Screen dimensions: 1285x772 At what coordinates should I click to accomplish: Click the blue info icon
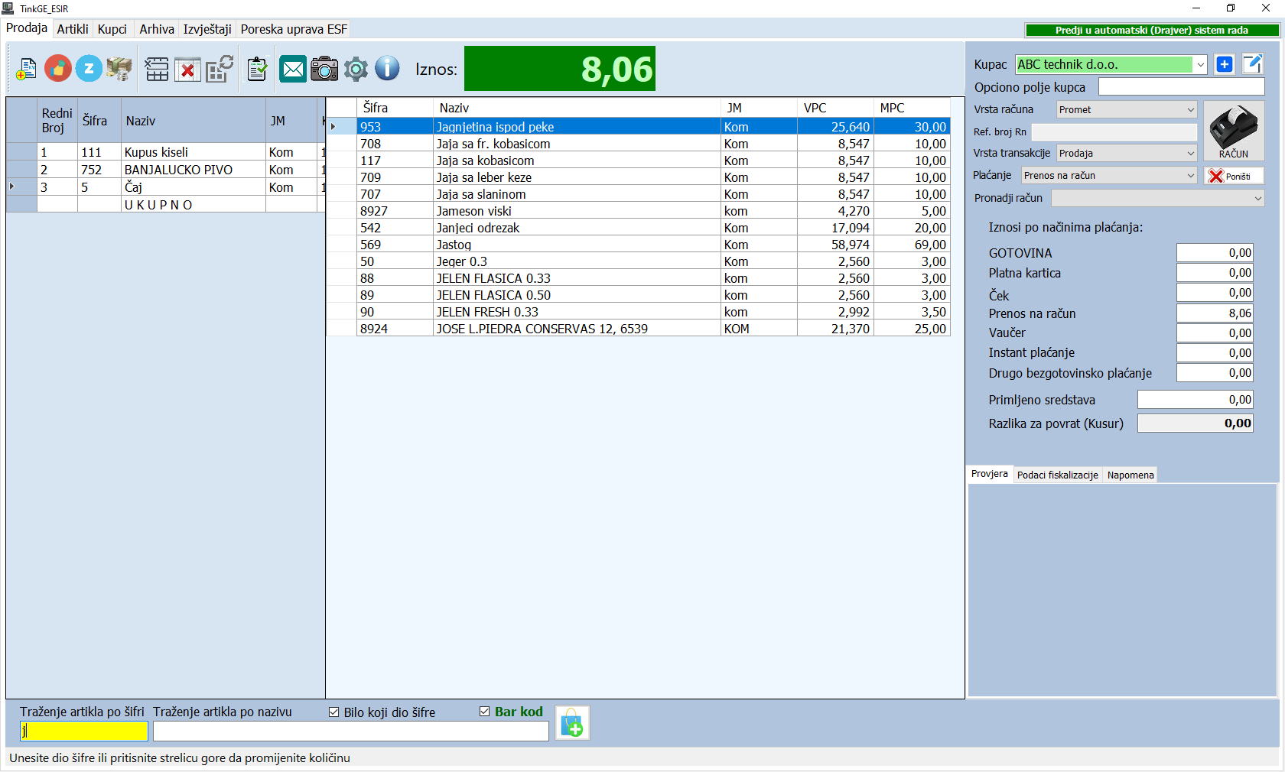[x=387, y=69]
